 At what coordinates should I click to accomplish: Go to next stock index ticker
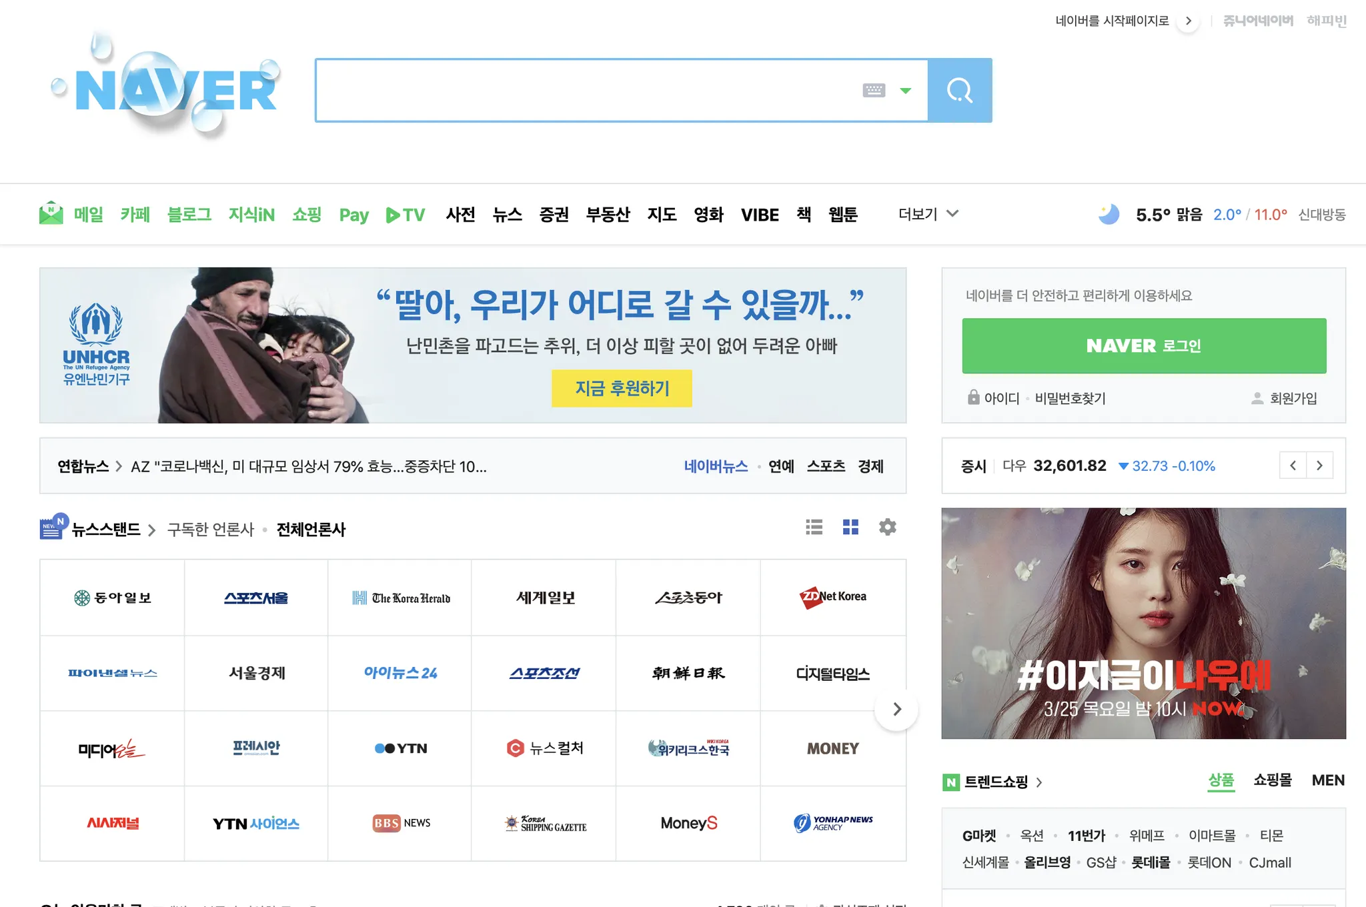coord(1319,466)
